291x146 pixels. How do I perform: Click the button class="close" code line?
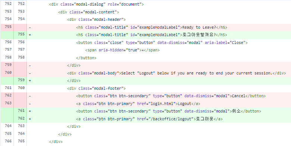pyautogui.click(x=162, y=42)
